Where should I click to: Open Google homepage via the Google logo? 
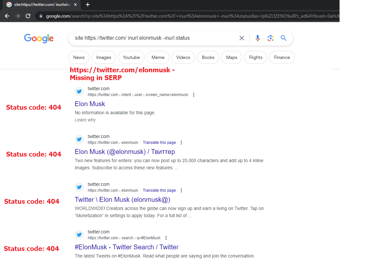(x=39, y=38)
